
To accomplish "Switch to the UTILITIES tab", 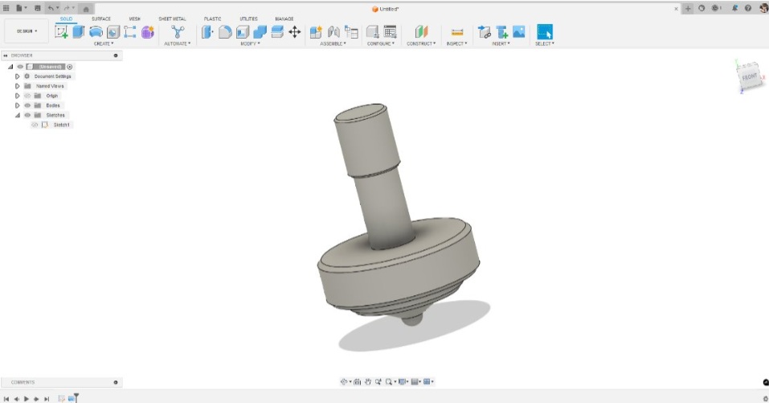I will click(248, 19).
